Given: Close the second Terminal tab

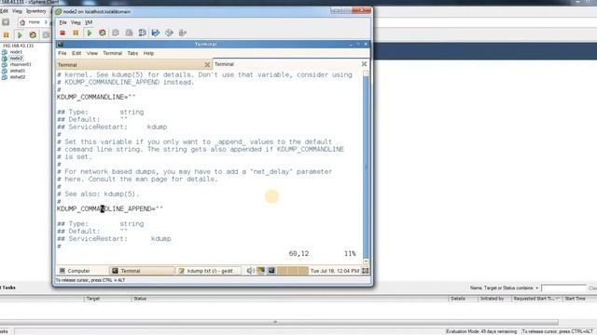Looking at the screenshot, I should coord(364,64).
